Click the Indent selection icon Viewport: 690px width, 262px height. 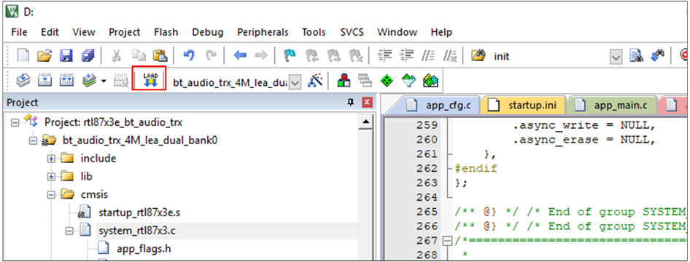click(385, 56)
